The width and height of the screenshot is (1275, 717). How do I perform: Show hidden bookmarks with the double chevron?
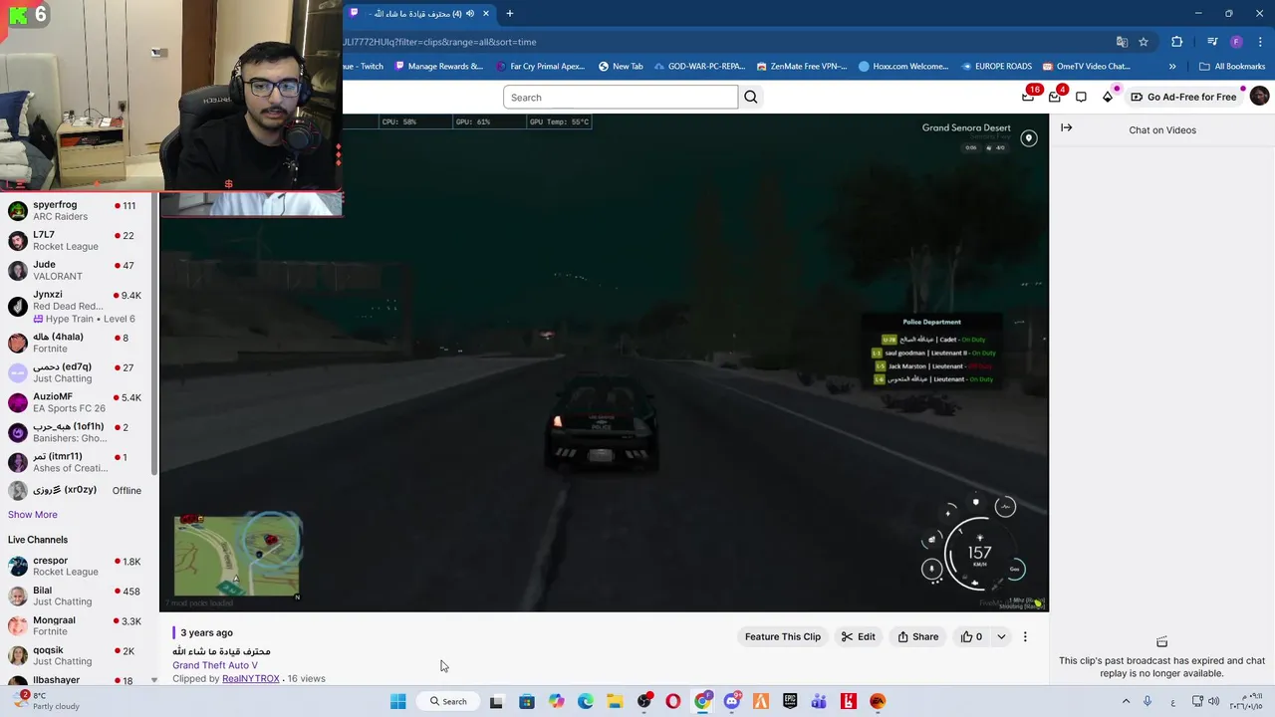click(1172, 67)
